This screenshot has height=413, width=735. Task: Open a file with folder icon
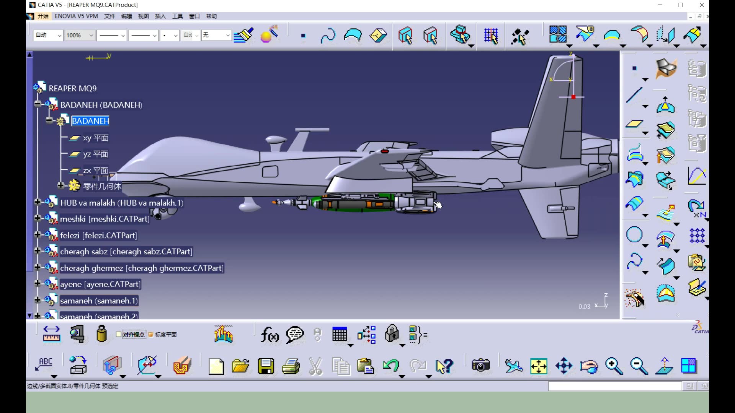240,366
